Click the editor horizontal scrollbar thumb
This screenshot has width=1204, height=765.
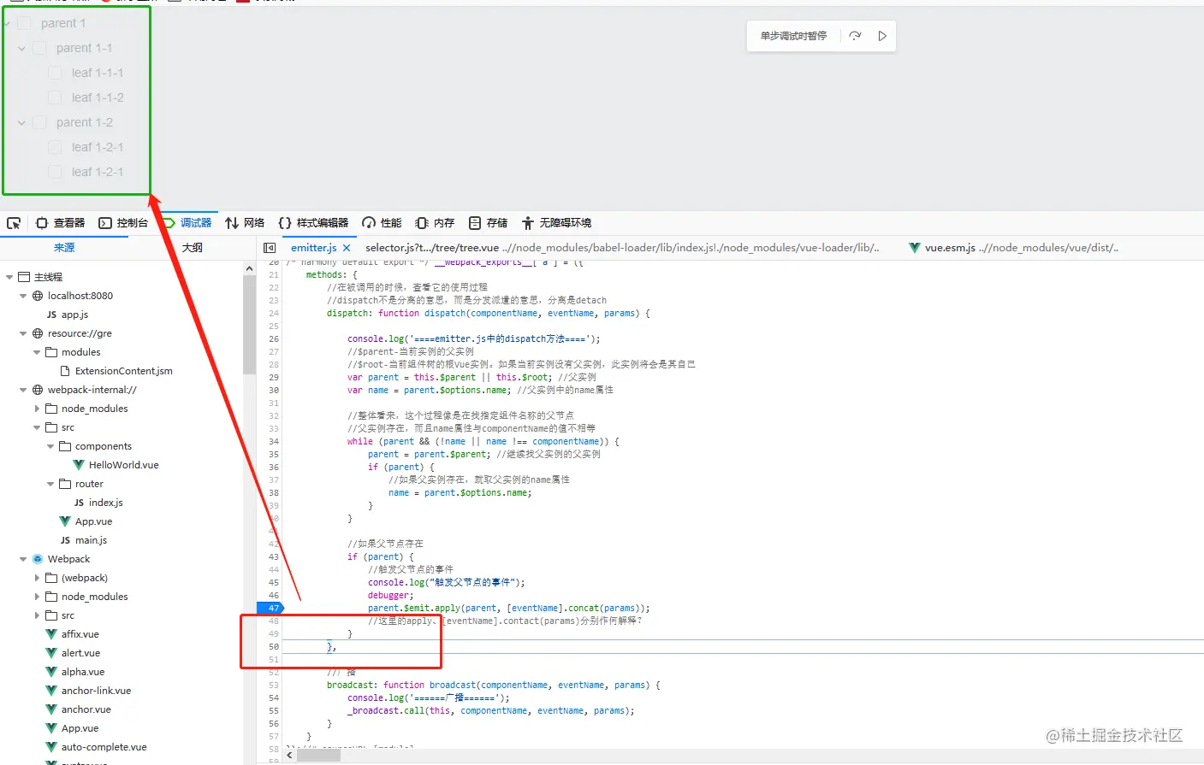point(318,756)
